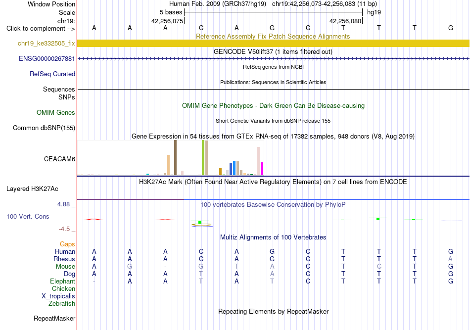This screenshot has height=330, width=470.
Task: Select the Zebrafish alignment row label
Action: click(62, 304)
